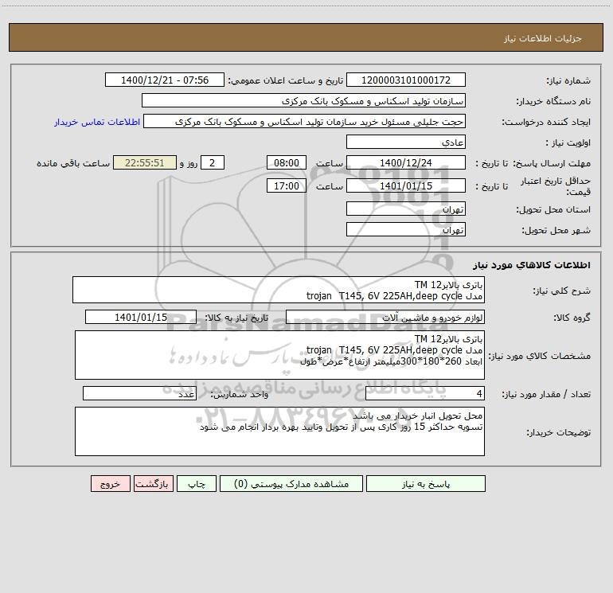Click goods group field 'لوازم خودرو و ماشین آلات'
This screenshot has height=593, width=613.
coord(385,317)
